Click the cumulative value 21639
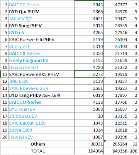139x155 pixels. pos(116,60)
